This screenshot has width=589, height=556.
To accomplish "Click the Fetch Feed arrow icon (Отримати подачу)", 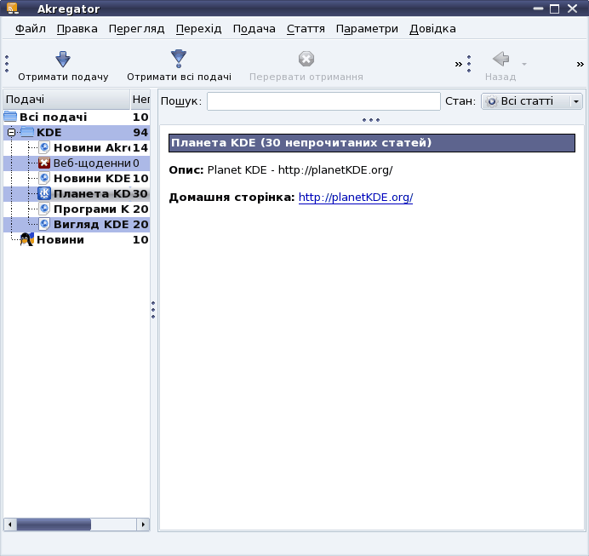I will click(x=63, y=60).
